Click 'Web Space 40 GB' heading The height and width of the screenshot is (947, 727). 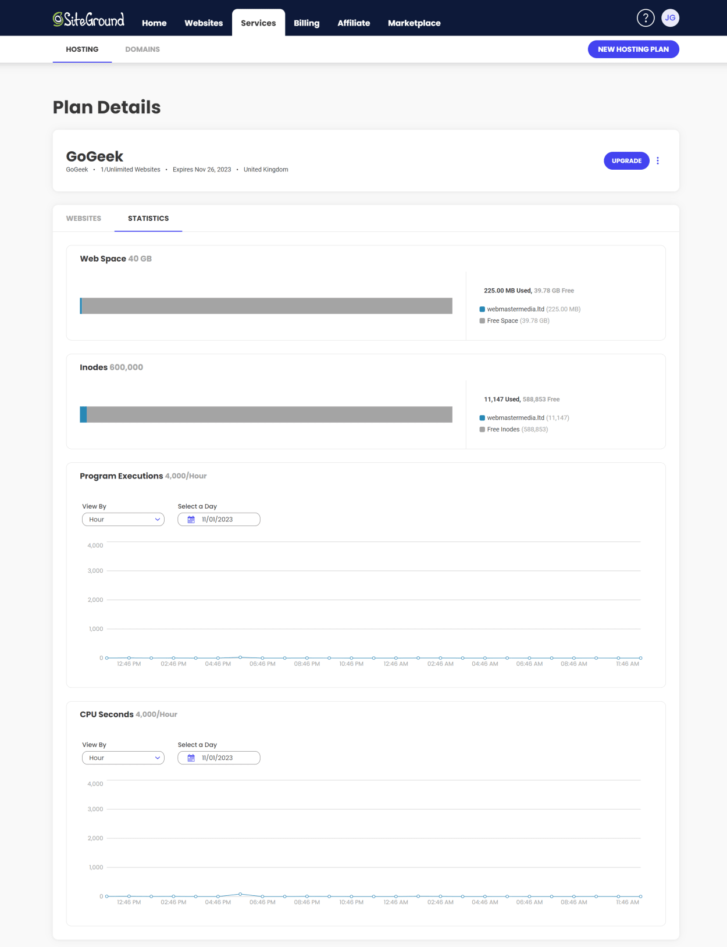coord(116,259)
